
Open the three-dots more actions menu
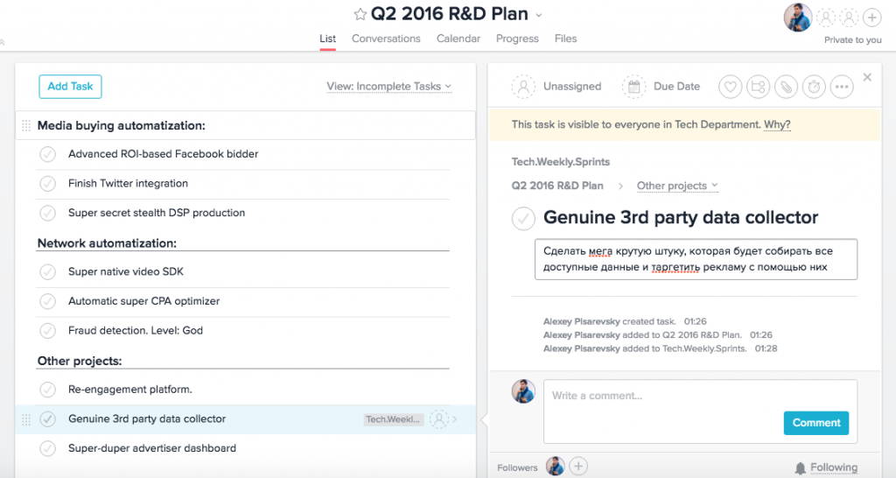pyautogui.click(x=842, y=87)
